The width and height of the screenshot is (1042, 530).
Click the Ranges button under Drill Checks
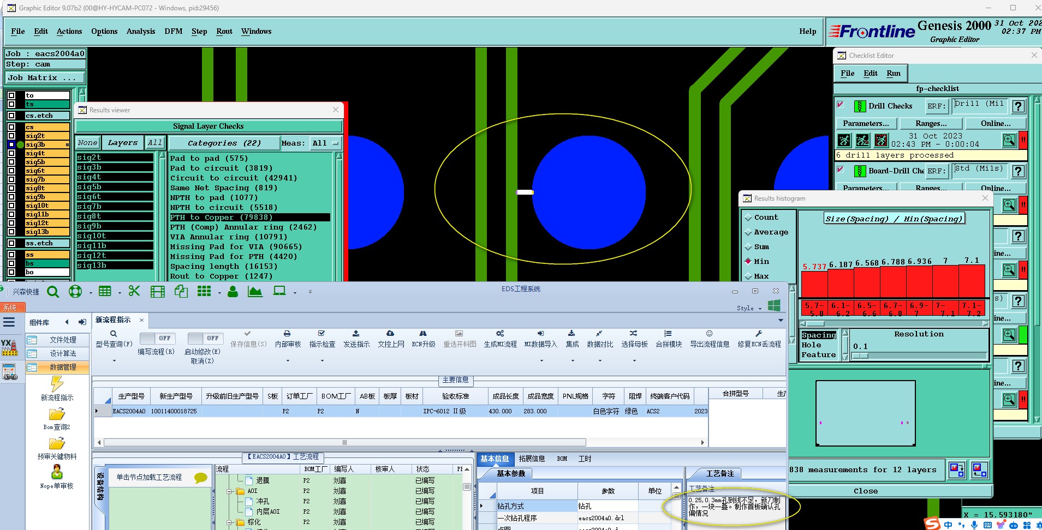[931, 124]
